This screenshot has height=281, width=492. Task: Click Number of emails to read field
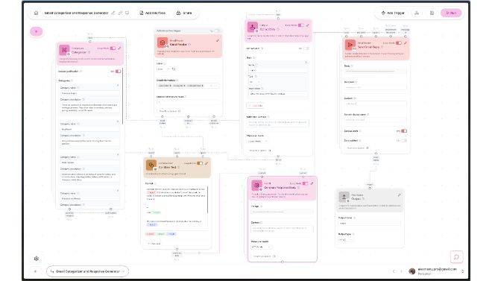coord(188,102)
